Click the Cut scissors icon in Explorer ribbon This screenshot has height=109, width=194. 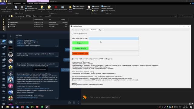pos(26,6)
